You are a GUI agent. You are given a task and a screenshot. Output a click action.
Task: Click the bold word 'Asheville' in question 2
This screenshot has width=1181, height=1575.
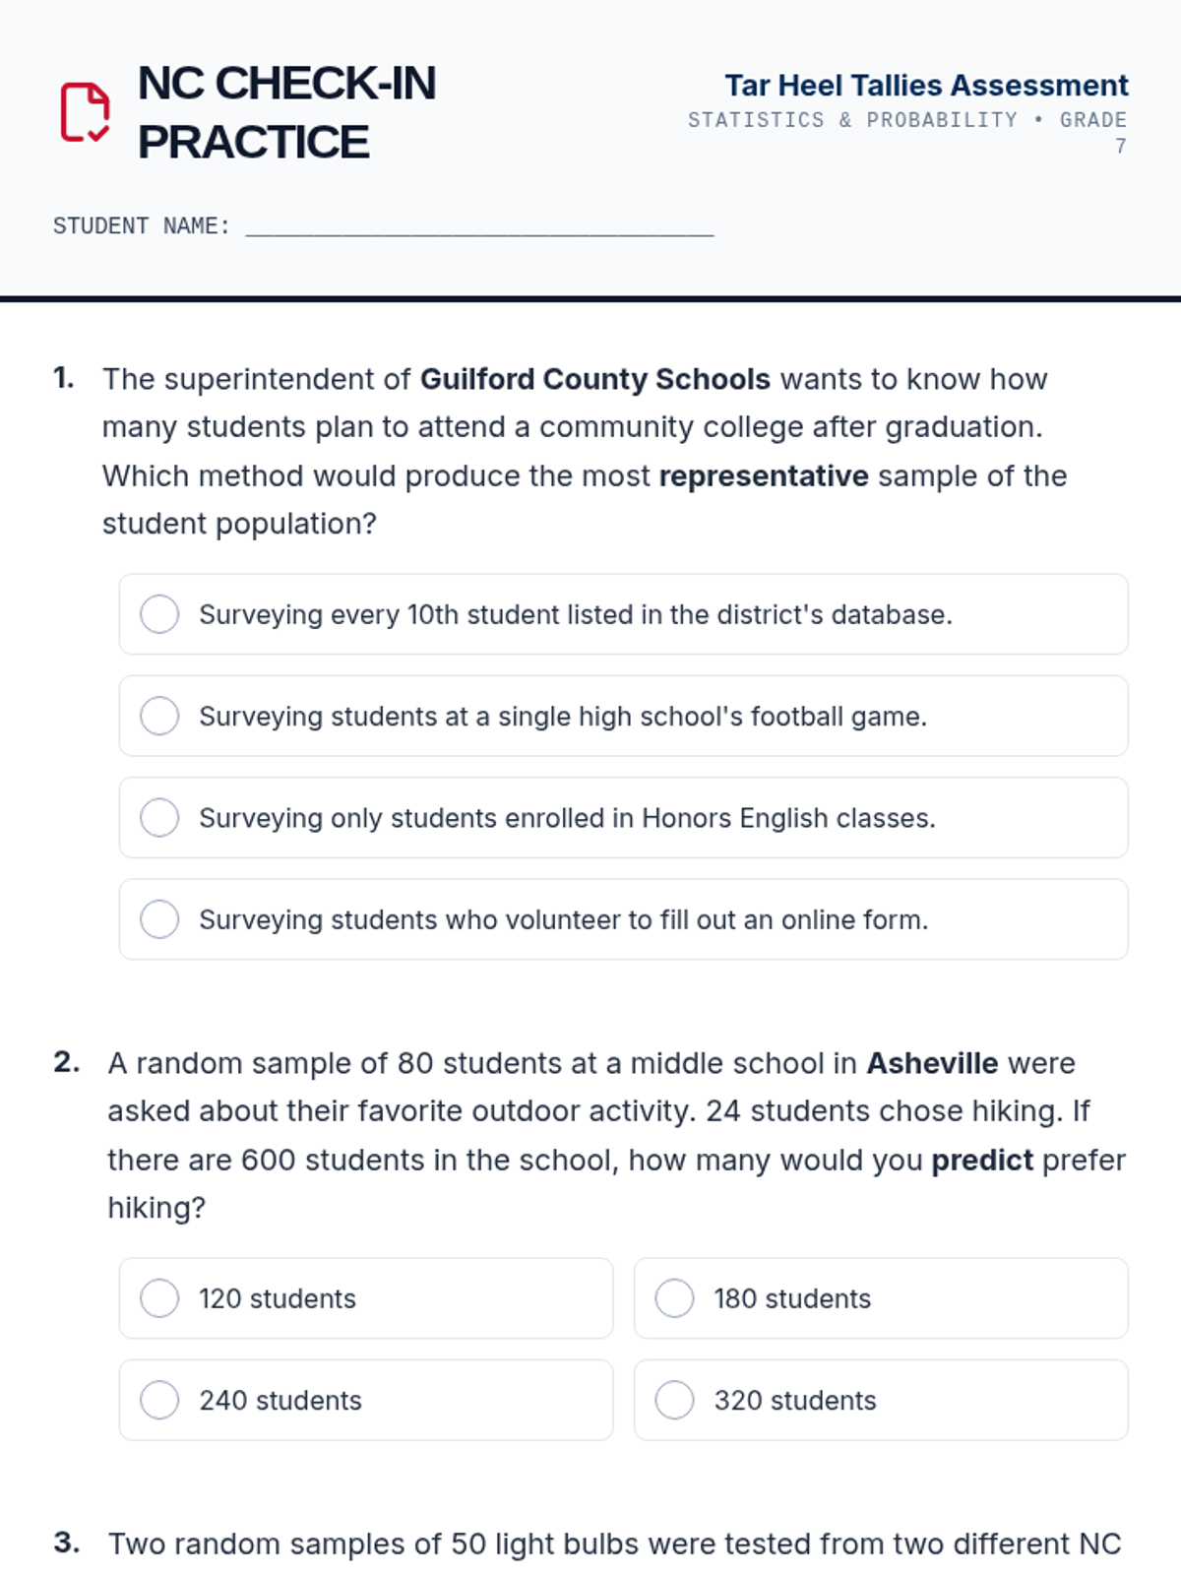tap(931, 1063)
